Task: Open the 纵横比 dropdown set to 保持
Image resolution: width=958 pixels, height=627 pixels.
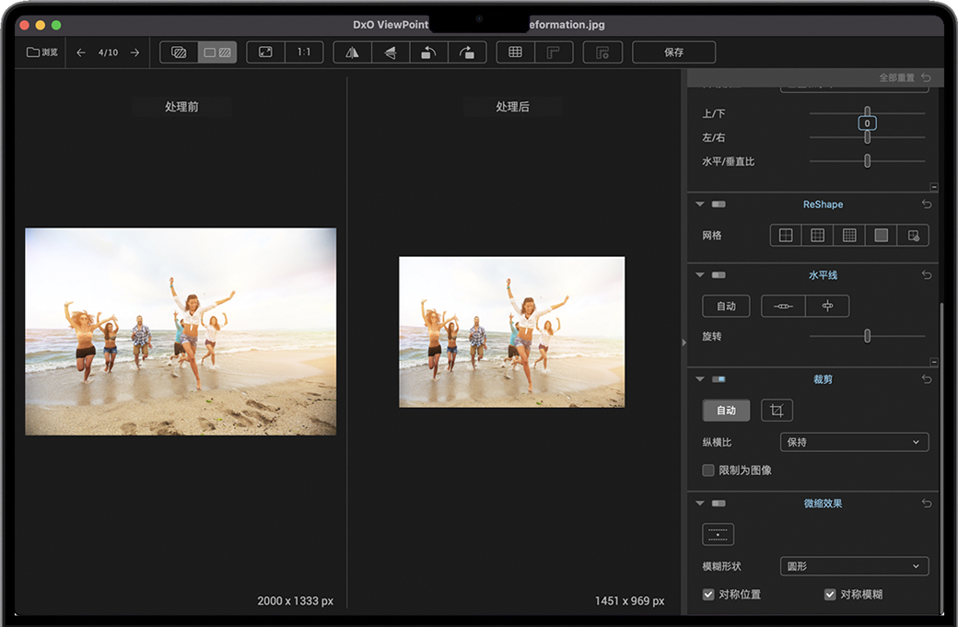Action: point(854,443)
